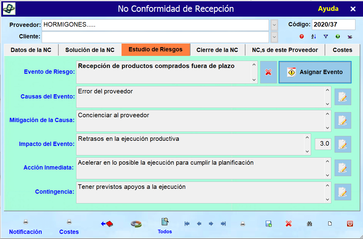Edit Impacto del Evento with pencil icon
Viewport: 363px width, 239px height.
(343, 144)
